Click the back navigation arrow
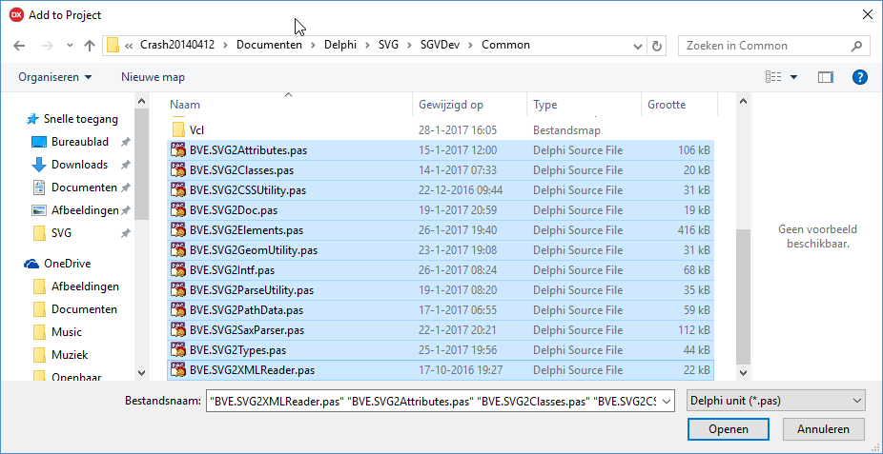The height and width of the screenshot is (454, 883). (21, 46)
